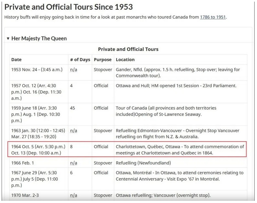Click the page heading Private and Official Tours Since 1953
The image size is (257, 203).
[x=68, y=7]
